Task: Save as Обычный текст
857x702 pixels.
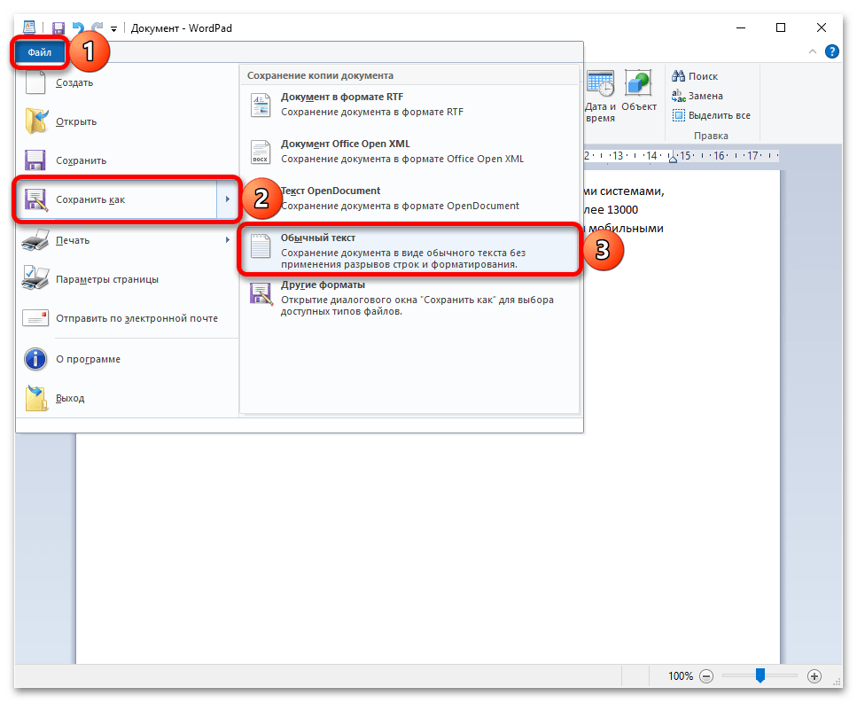Action: click(409, 250)
